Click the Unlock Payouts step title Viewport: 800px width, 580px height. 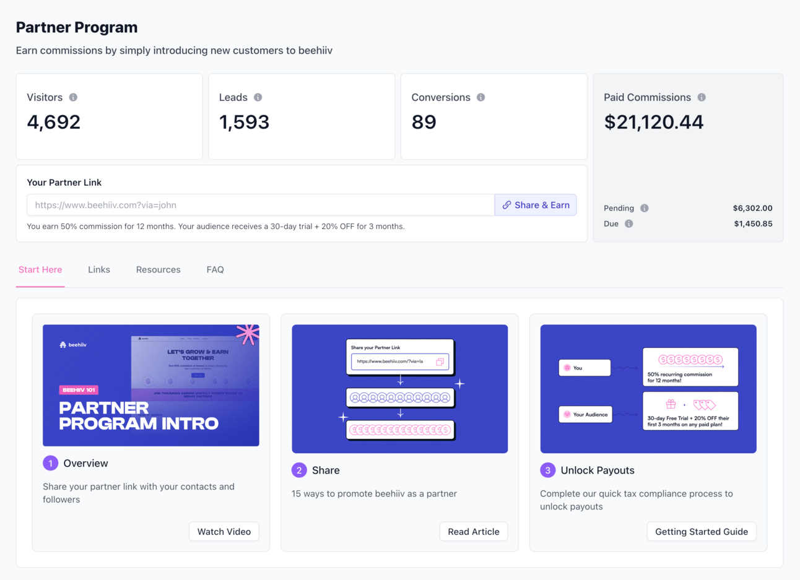pyautogui.click(x=598, y=470)
